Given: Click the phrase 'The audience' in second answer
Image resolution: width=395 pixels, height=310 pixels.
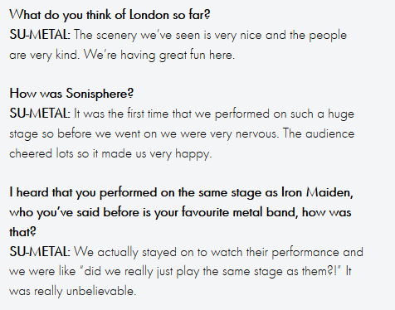Looking at the screenshot, I should 319,133.
